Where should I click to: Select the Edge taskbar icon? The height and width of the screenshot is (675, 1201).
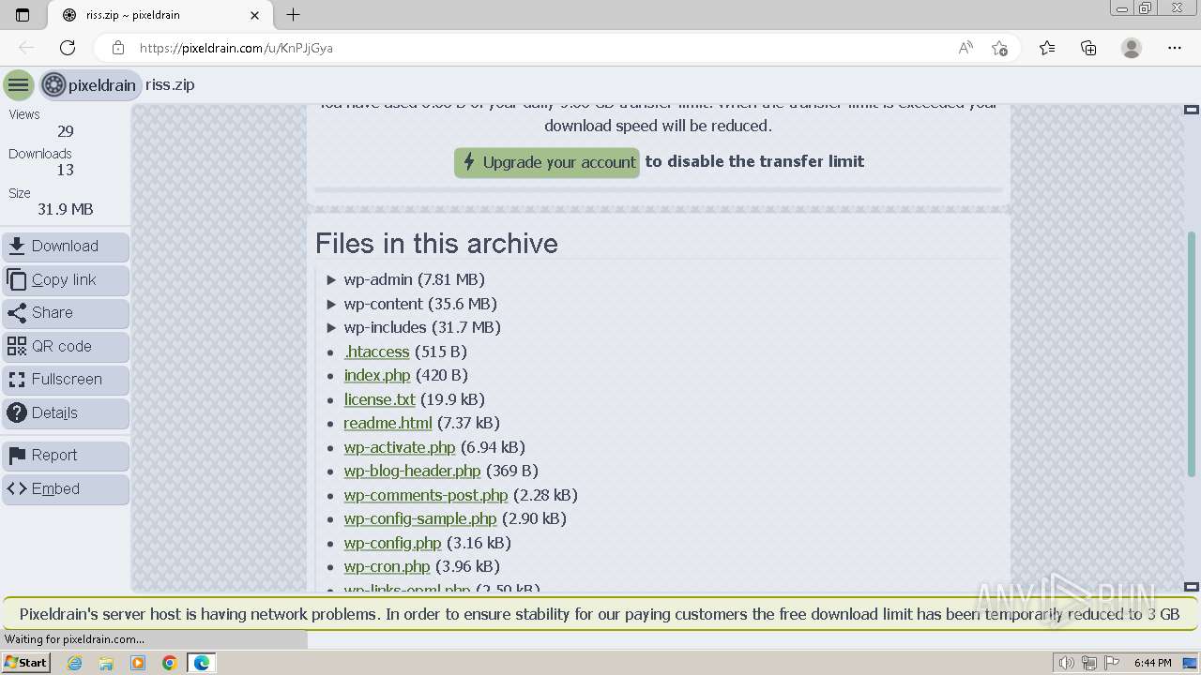point(202,663)
